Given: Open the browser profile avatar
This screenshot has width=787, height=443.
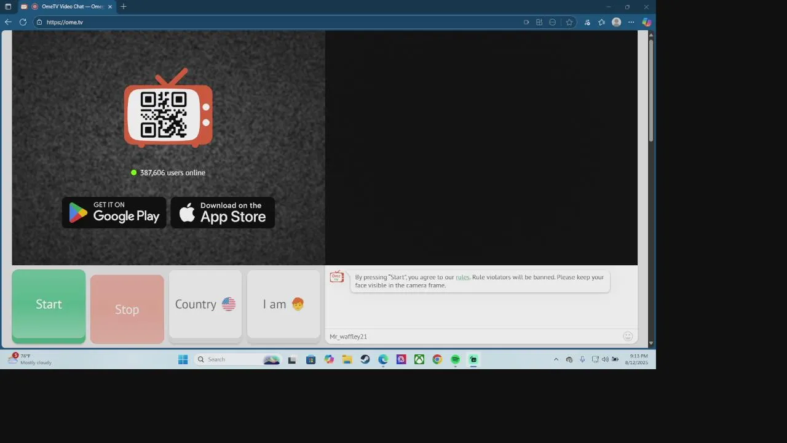Looking at the screenshot, I should coord(616,22).
